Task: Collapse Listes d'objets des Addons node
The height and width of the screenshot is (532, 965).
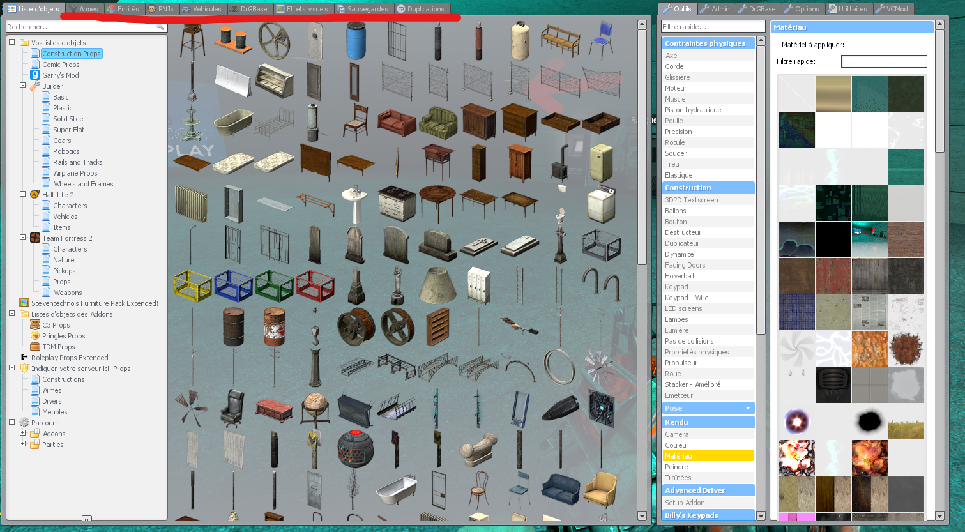Action: [x=12, y=314]
